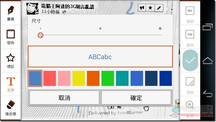Screen dimensions: 216x122
Task: Go to Android home screen
Action: pyautogui.click(x=207, y=61)
